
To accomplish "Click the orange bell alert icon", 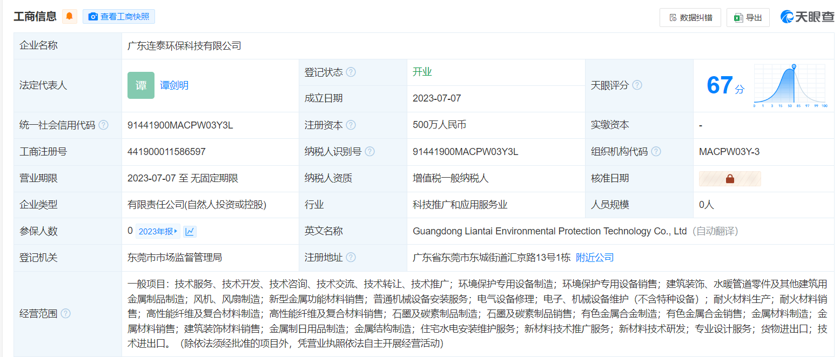I will click(69, 17).
